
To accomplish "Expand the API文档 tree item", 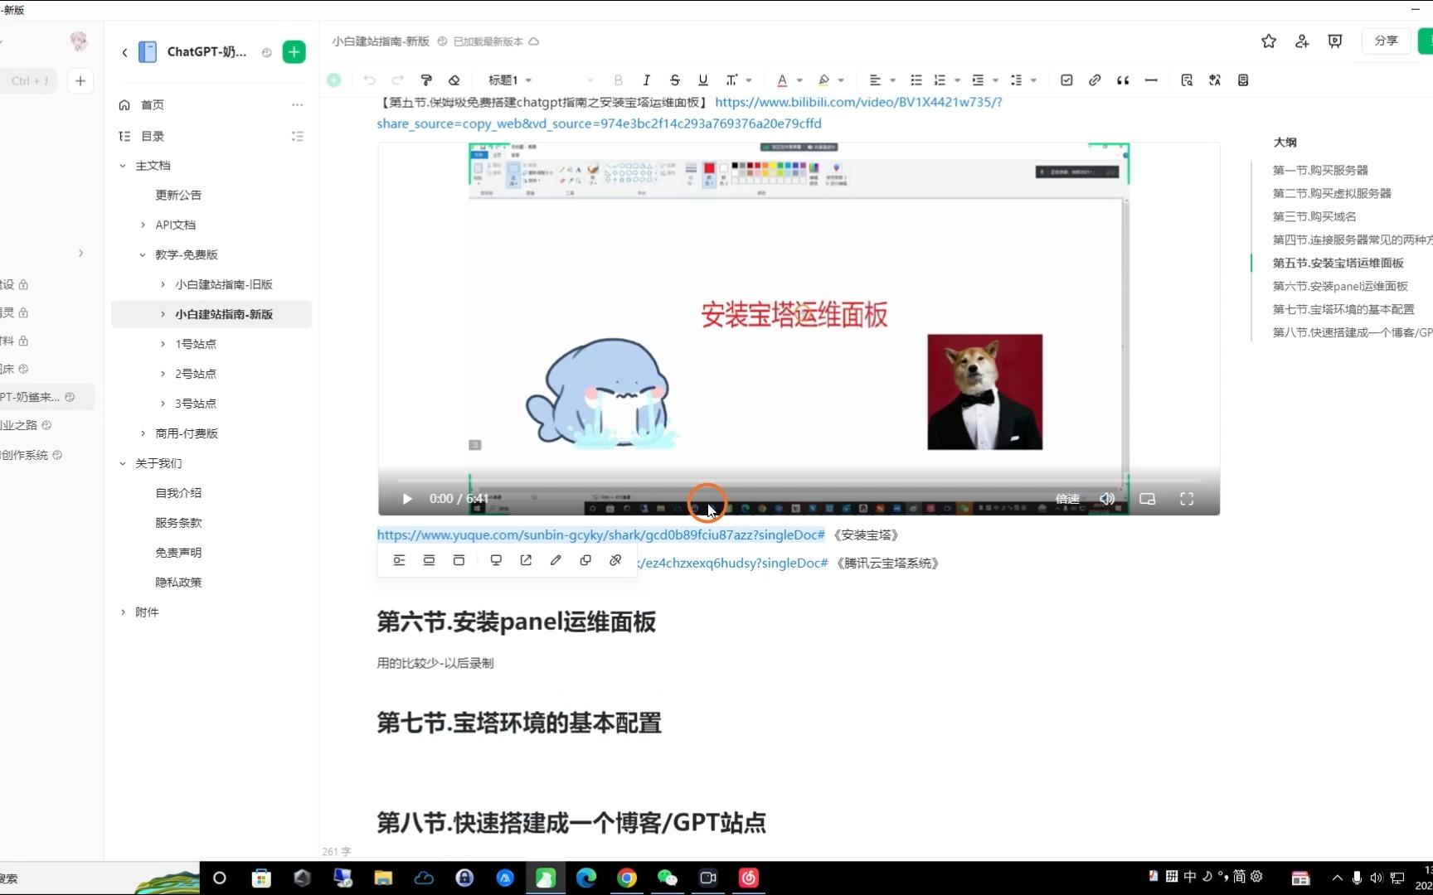I will point(143,225).
